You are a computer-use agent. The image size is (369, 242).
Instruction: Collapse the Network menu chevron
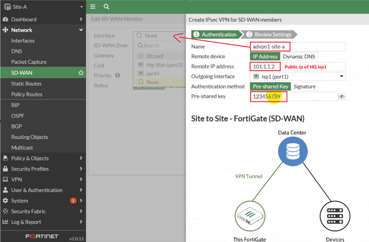(x=81, y=30)
